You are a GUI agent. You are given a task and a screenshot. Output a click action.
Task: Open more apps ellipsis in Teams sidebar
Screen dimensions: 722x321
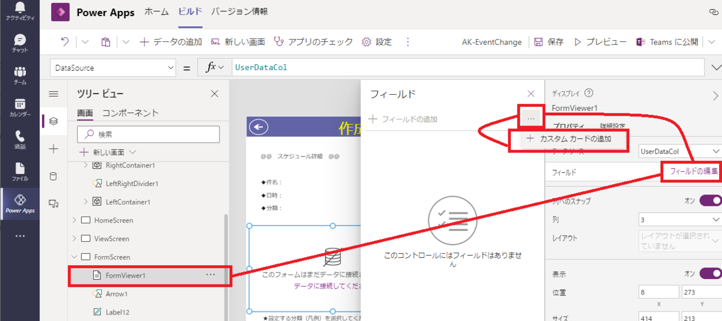[20, 236]
